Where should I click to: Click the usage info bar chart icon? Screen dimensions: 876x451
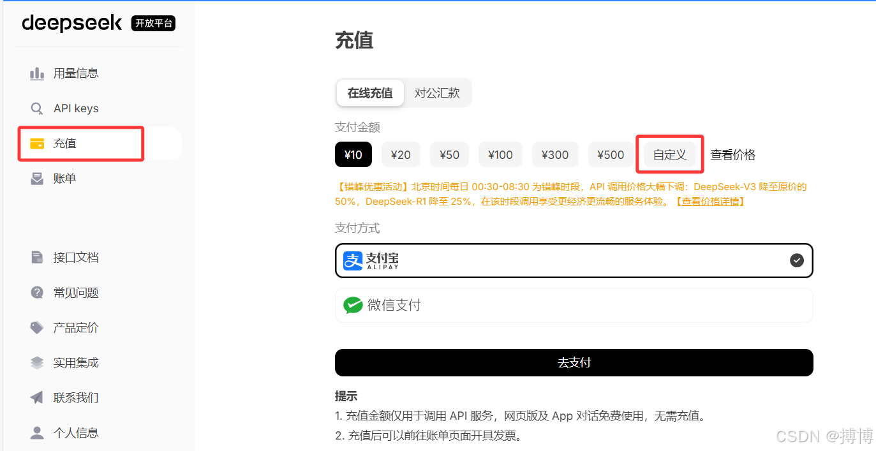37,73
